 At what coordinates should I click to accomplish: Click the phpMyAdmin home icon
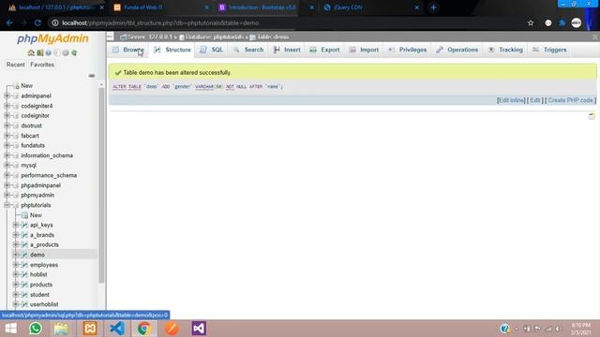(x=31, y=52)
